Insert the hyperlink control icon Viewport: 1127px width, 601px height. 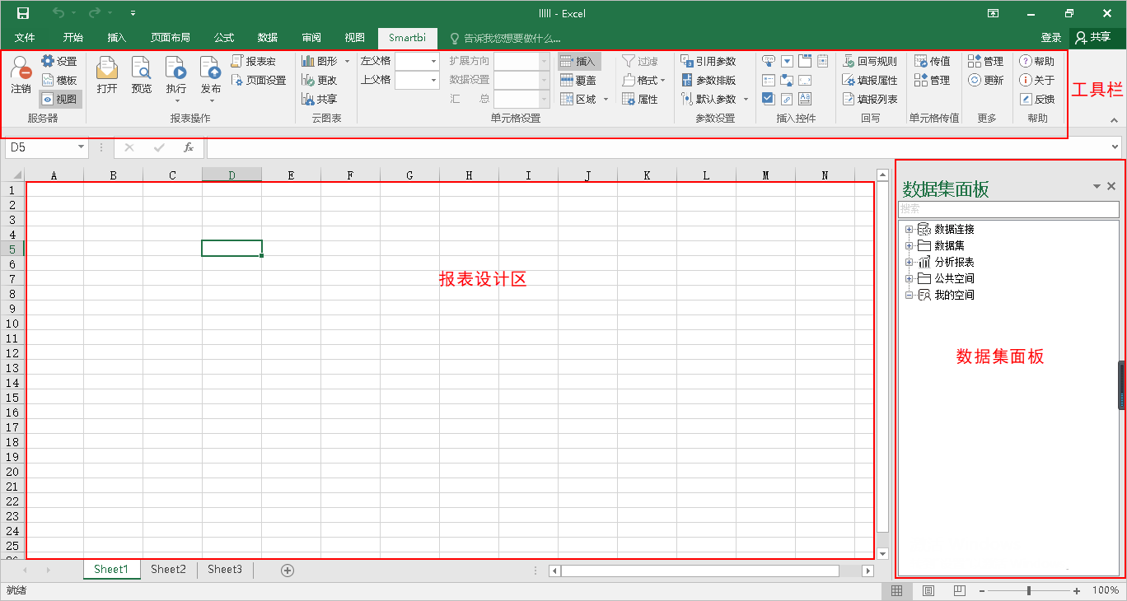tap(787, 99)
